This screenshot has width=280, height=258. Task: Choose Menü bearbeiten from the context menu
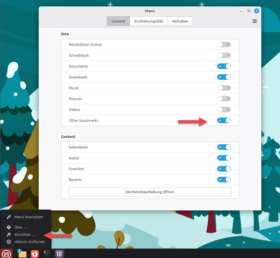pyautogui.click(x=29, y=217)
